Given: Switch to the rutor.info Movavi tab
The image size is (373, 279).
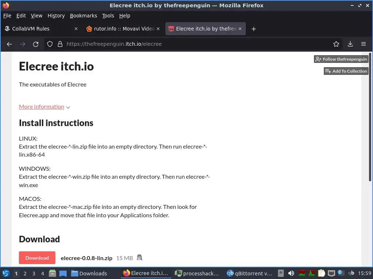Looking at the screenshot, I should (122, 29).
